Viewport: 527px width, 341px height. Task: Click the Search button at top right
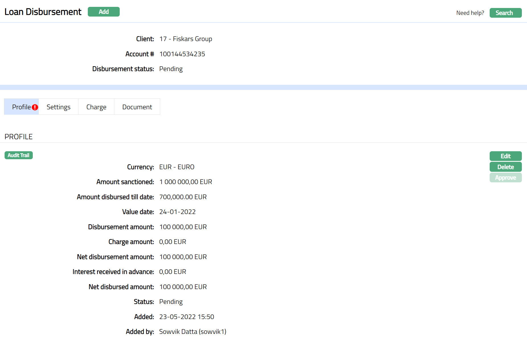point(505,13)
